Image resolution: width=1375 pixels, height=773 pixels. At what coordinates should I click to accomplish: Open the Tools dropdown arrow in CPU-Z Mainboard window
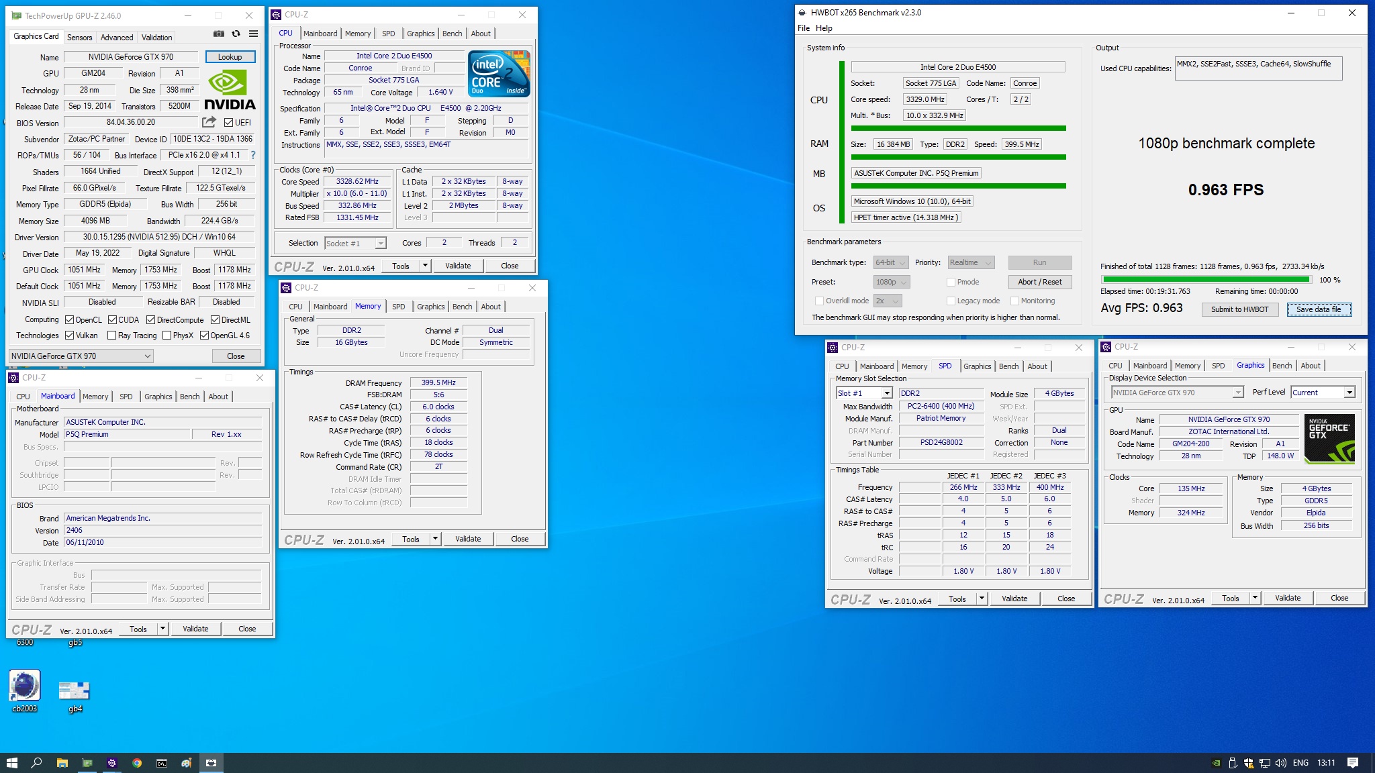tap(162, 629)
